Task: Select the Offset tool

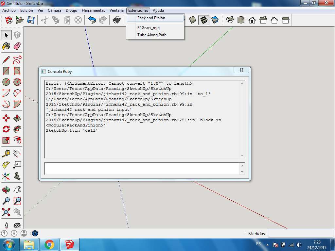Action: point(17,140)
